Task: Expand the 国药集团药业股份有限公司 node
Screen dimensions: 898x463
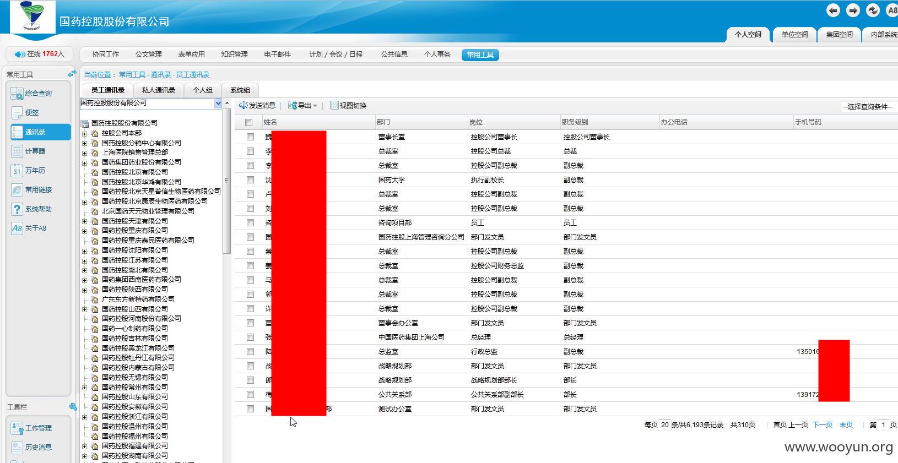Action: [x=84, y=162]
